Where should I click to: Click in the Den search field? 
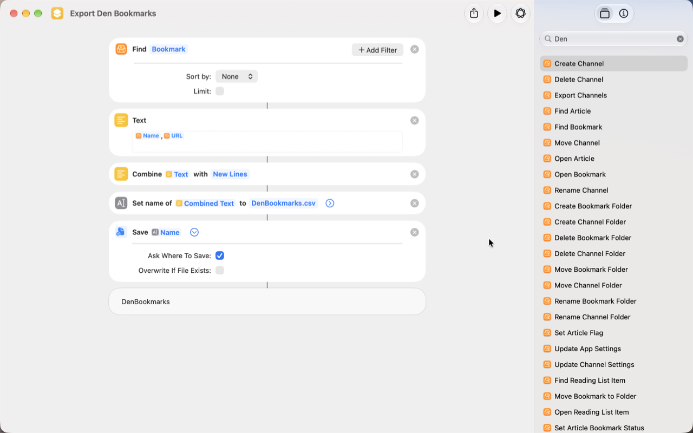pos(613,39)
